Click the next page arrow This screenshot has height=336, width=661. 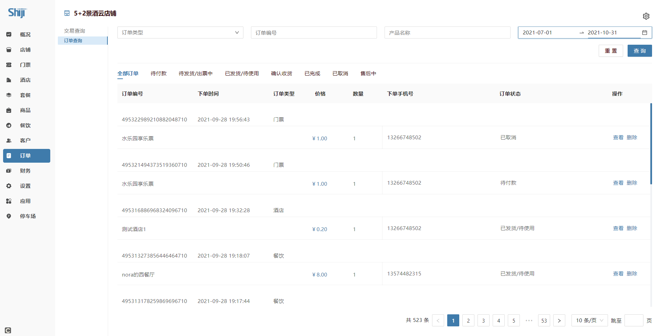pos(559,320)
